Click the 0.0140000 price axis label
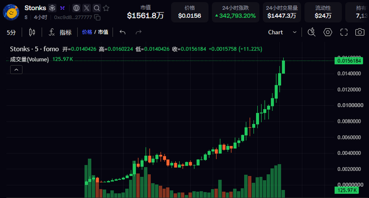The image size is (369, 198). click(x=349, y=74)
